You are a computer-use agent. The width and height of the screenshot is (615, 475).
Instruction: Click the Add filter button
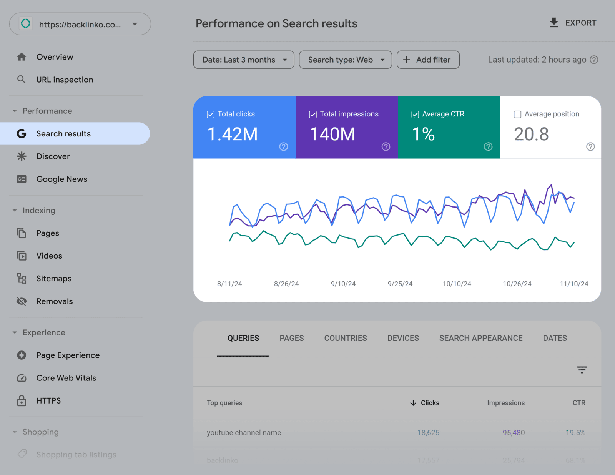pyautogui.click(x=428, y=60)
